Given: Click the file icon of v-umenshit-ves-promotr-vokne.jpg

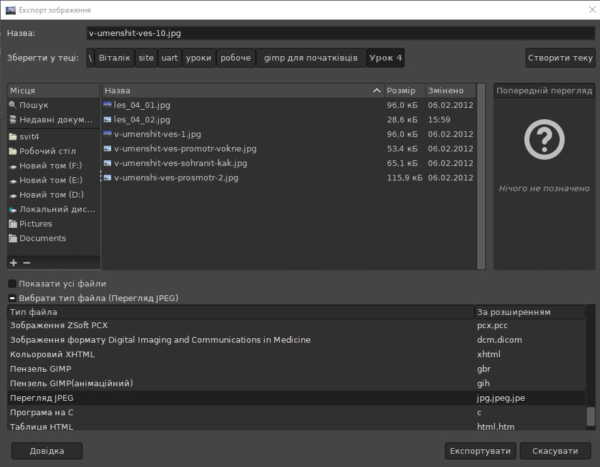Looking at the screenshot, I should pyautogui.click(x=108, y=148).
